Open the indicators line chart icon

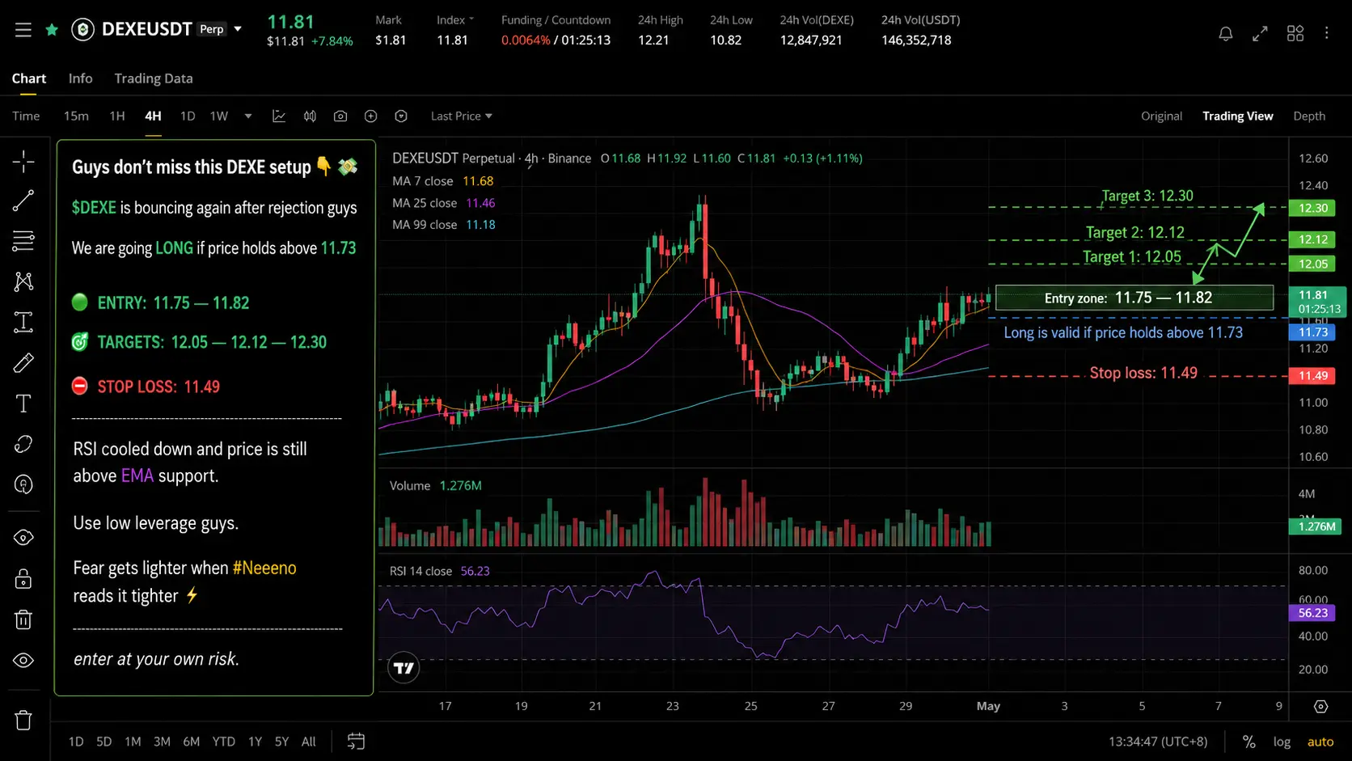click(x=279, y=116)
